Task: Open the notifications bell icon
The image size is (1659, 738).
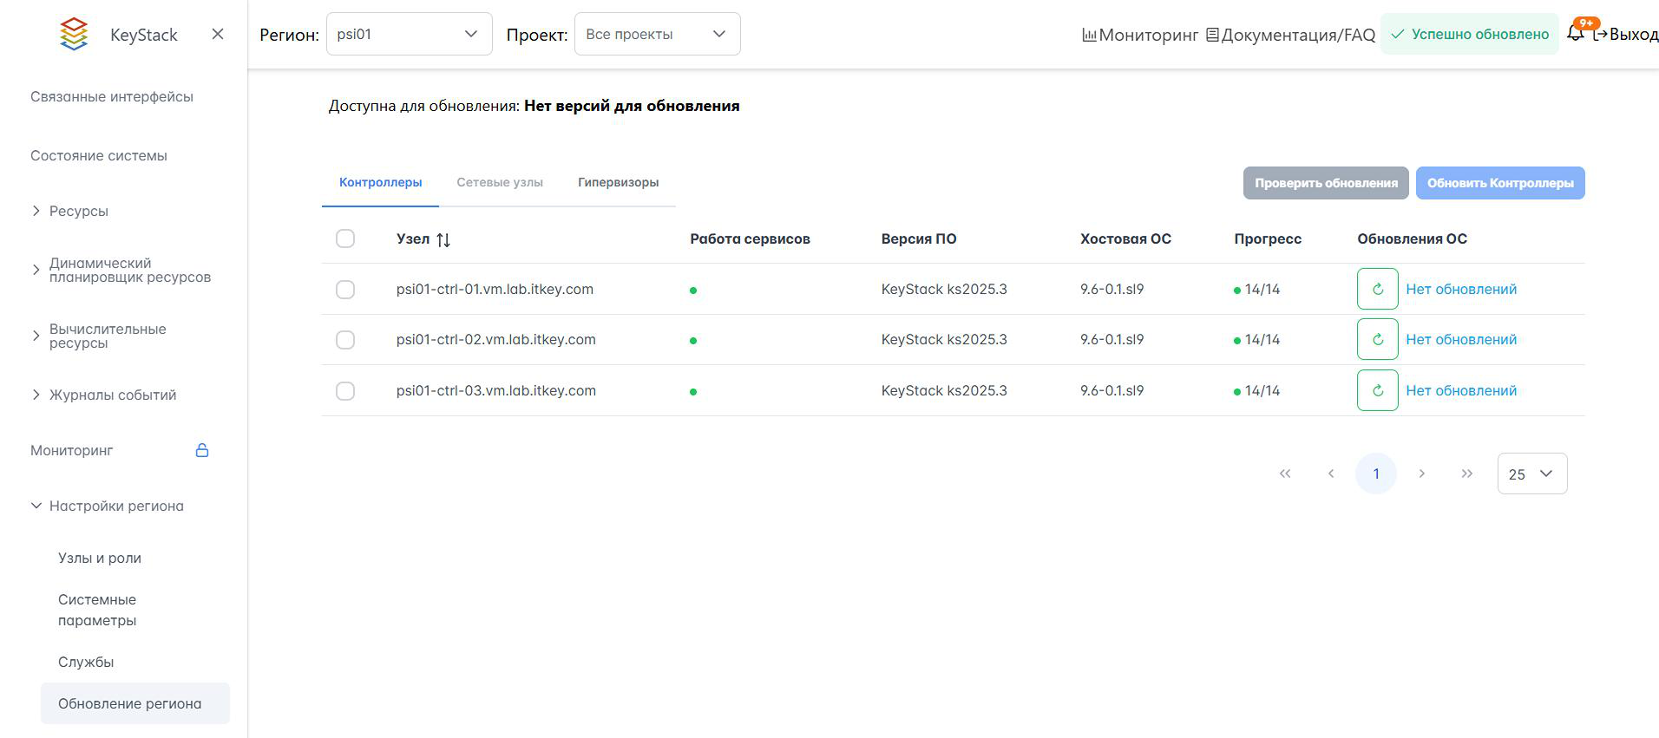Action: tap(1575, 34)
